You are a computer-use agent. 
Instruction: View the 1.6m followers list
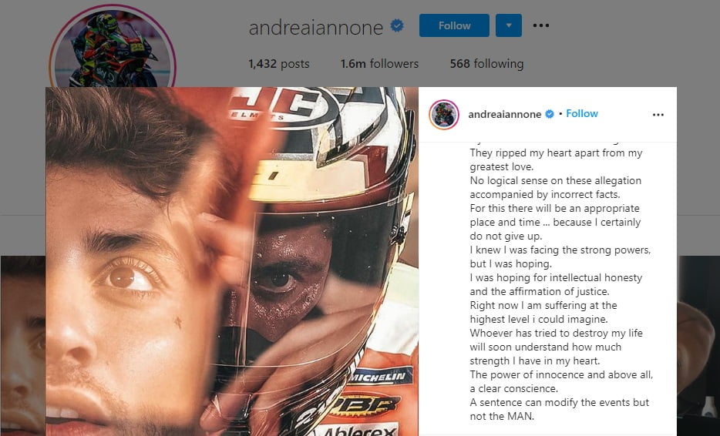379,64
